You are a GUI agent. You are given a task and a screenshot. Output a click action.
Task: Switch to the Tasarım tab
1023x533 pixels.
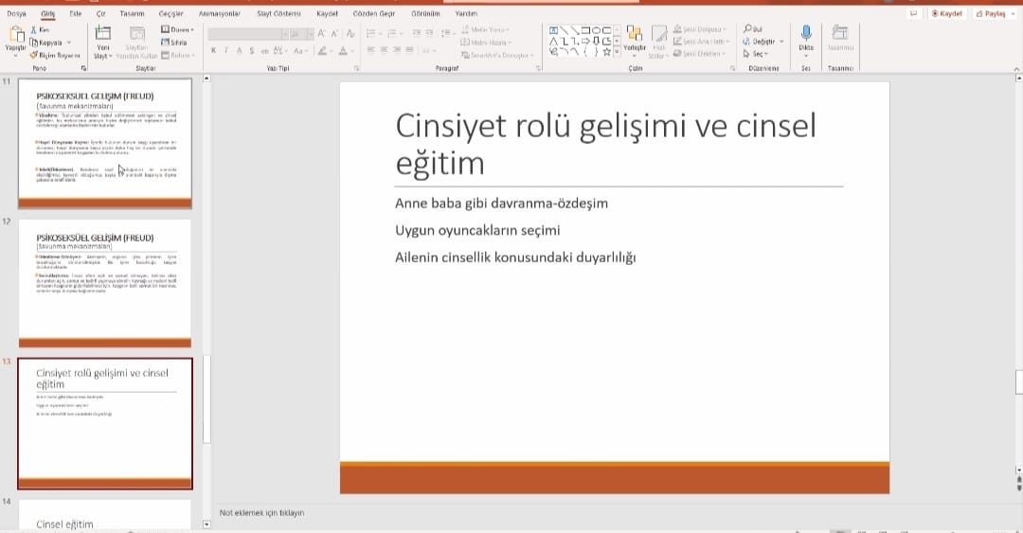click(132, 13)
